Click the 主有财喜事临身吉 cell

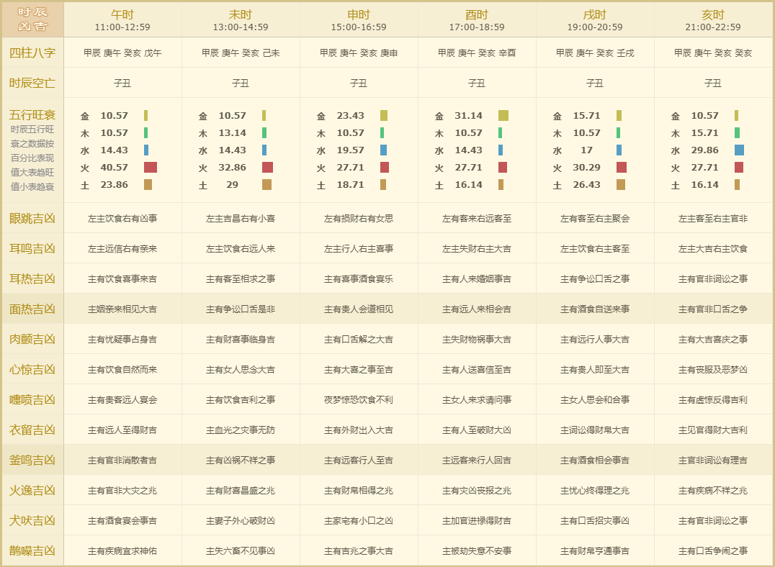241,340
